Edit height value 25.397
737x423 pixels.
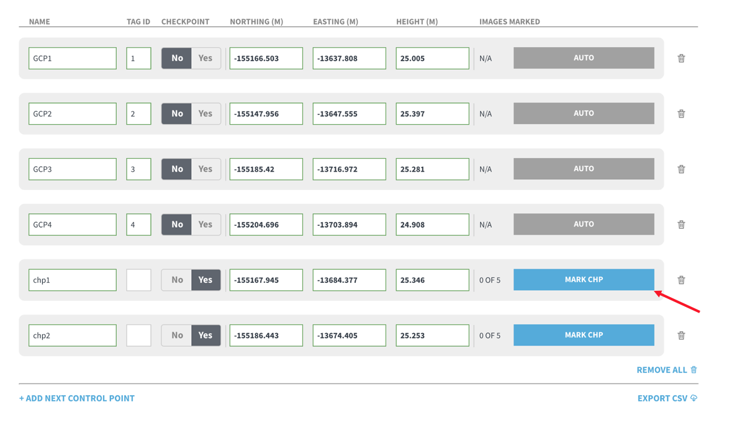point(432,114)
